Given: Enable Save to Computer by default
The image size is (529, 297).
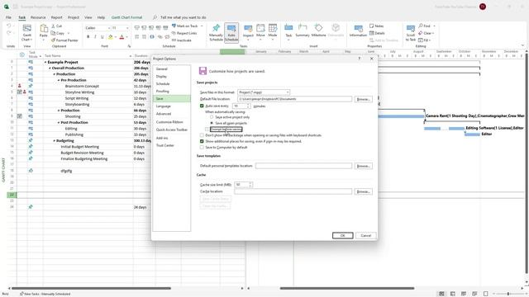Looking at the screenshot, I should tap(202, 148).
